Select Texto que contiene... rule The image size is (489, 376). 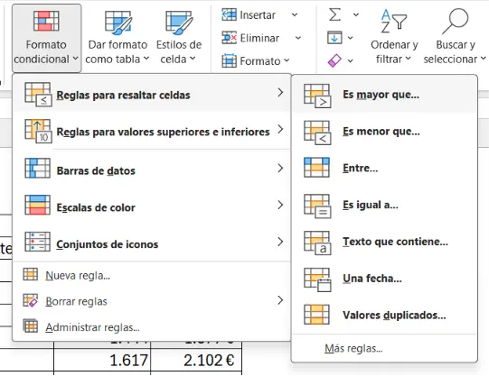384,242
